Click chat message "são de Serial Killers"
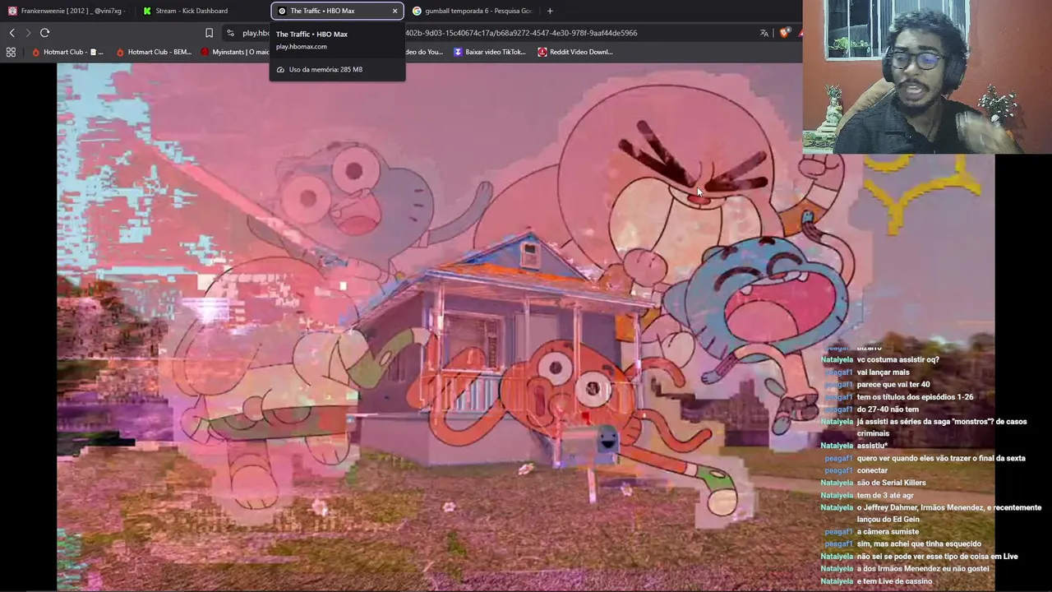1052x592 pixels. pos(891,483)
